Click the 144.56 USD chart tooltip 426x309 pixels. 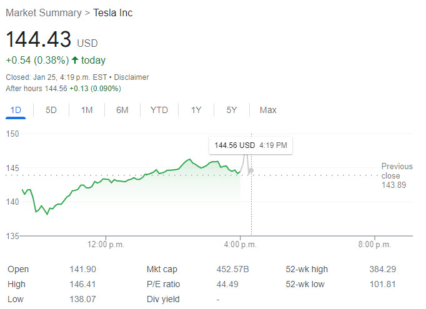[250, 145]
